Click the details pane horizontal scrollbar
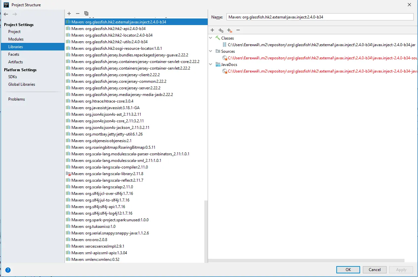The height and width of the screenshot is (277, 418). click(x=306, y=261)
